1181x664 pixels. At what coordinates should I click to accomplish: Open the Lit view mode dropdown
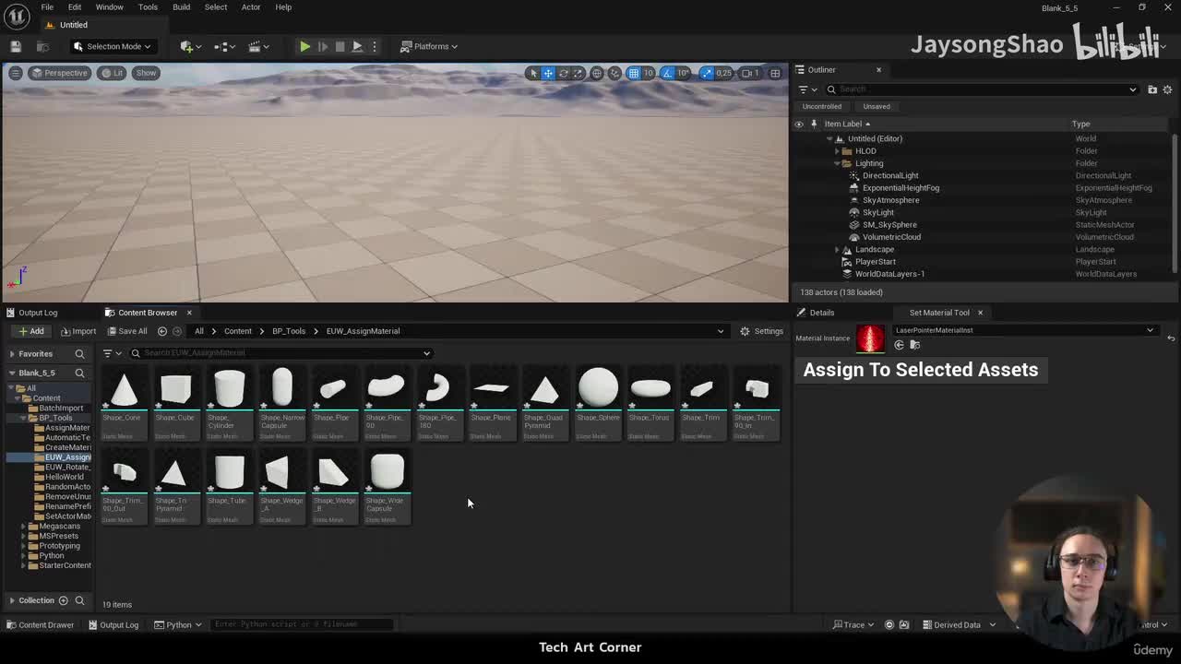(x=112, y=73)
